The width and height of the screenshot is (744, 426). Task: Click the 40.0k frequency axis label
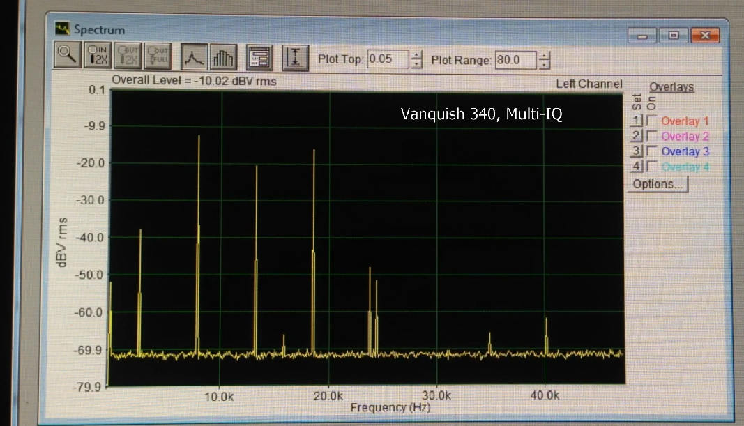[x=545, y=395]
